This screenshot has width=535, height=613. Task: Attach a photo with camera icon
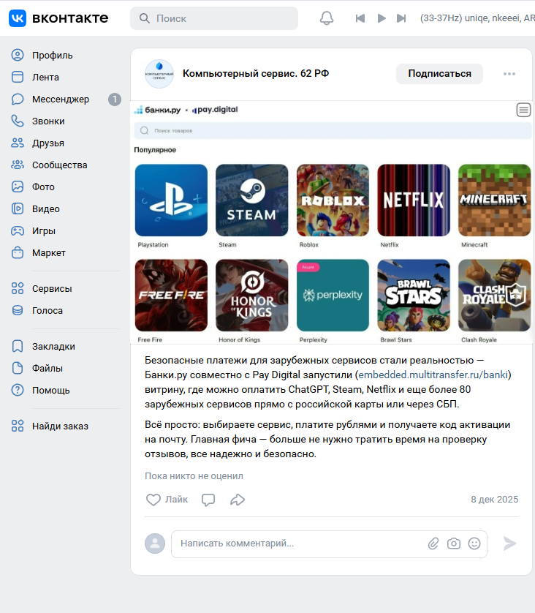453,544
